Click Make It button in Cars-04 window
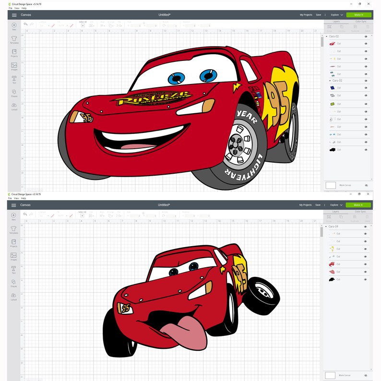The image size is (381, 381). (358, 205)
